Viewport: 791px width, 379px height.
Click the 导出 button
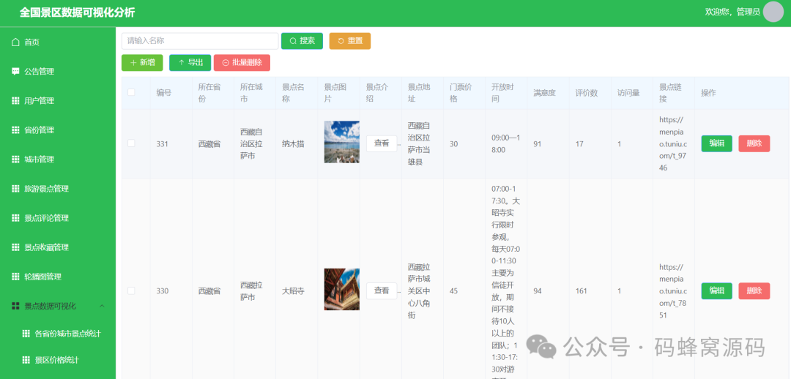tap(190, 62)
